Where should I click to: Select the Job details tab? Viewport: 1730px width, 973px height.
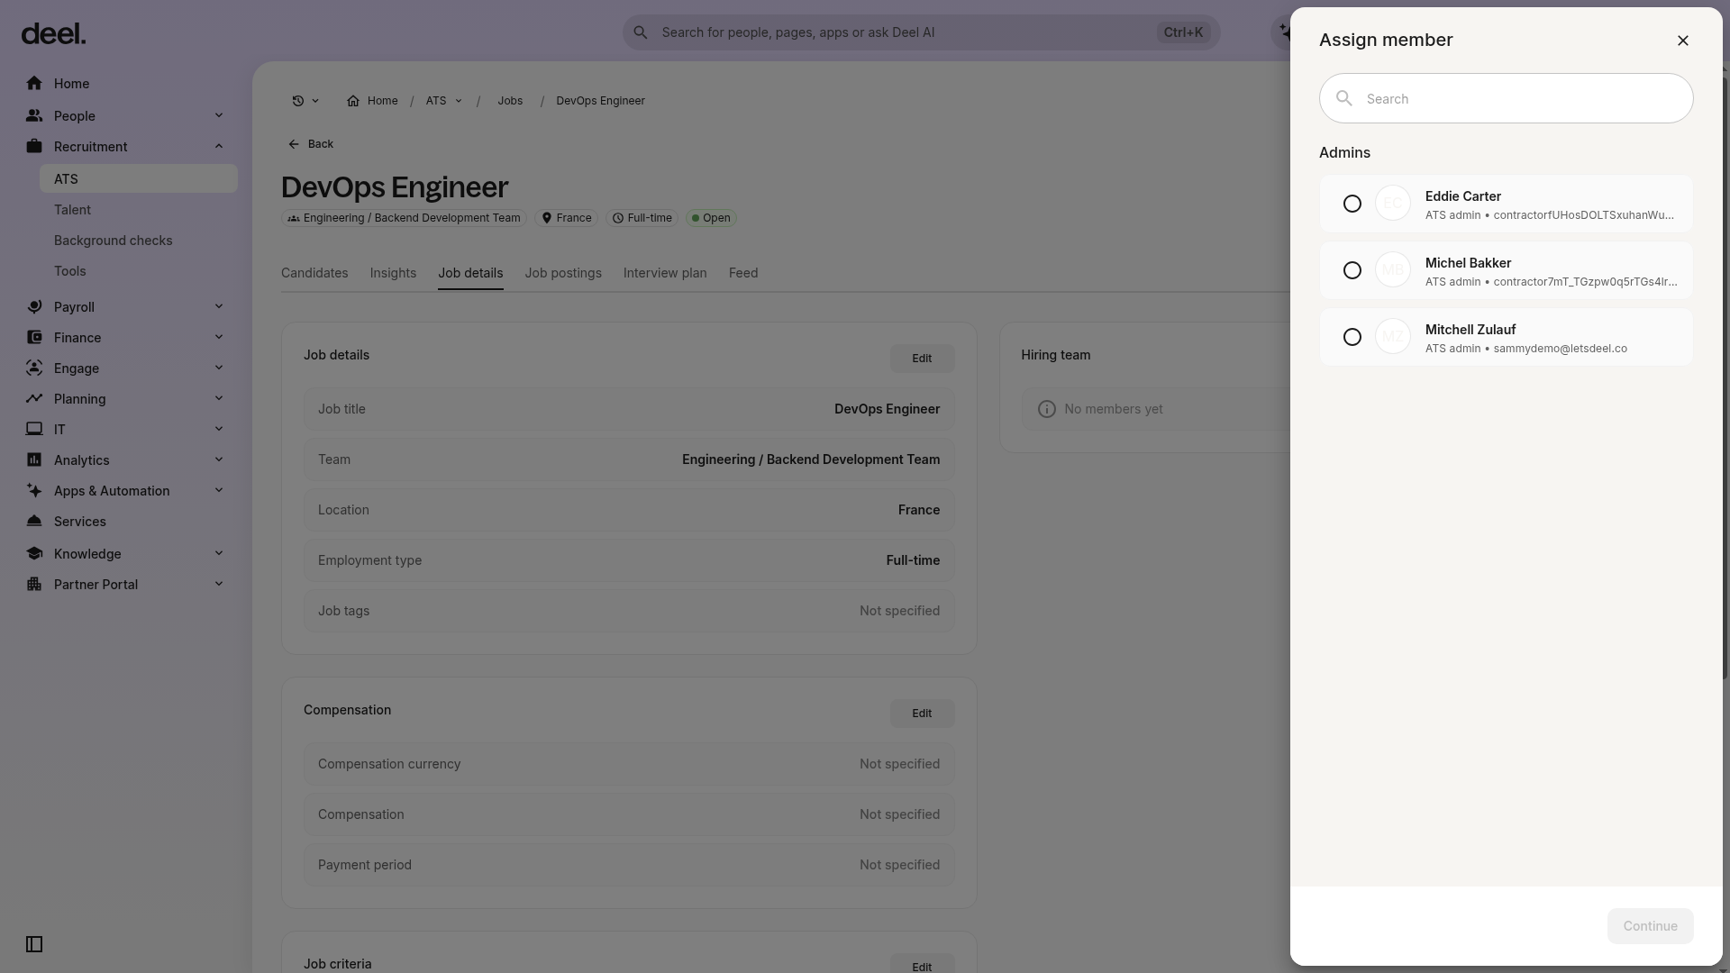point(470,273)
